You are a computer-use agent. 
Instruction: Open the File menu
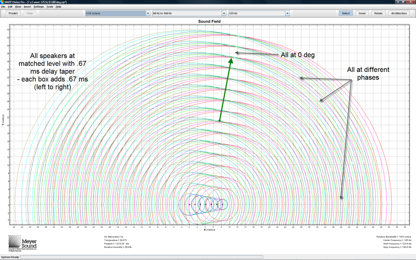(x=4, y=6)
